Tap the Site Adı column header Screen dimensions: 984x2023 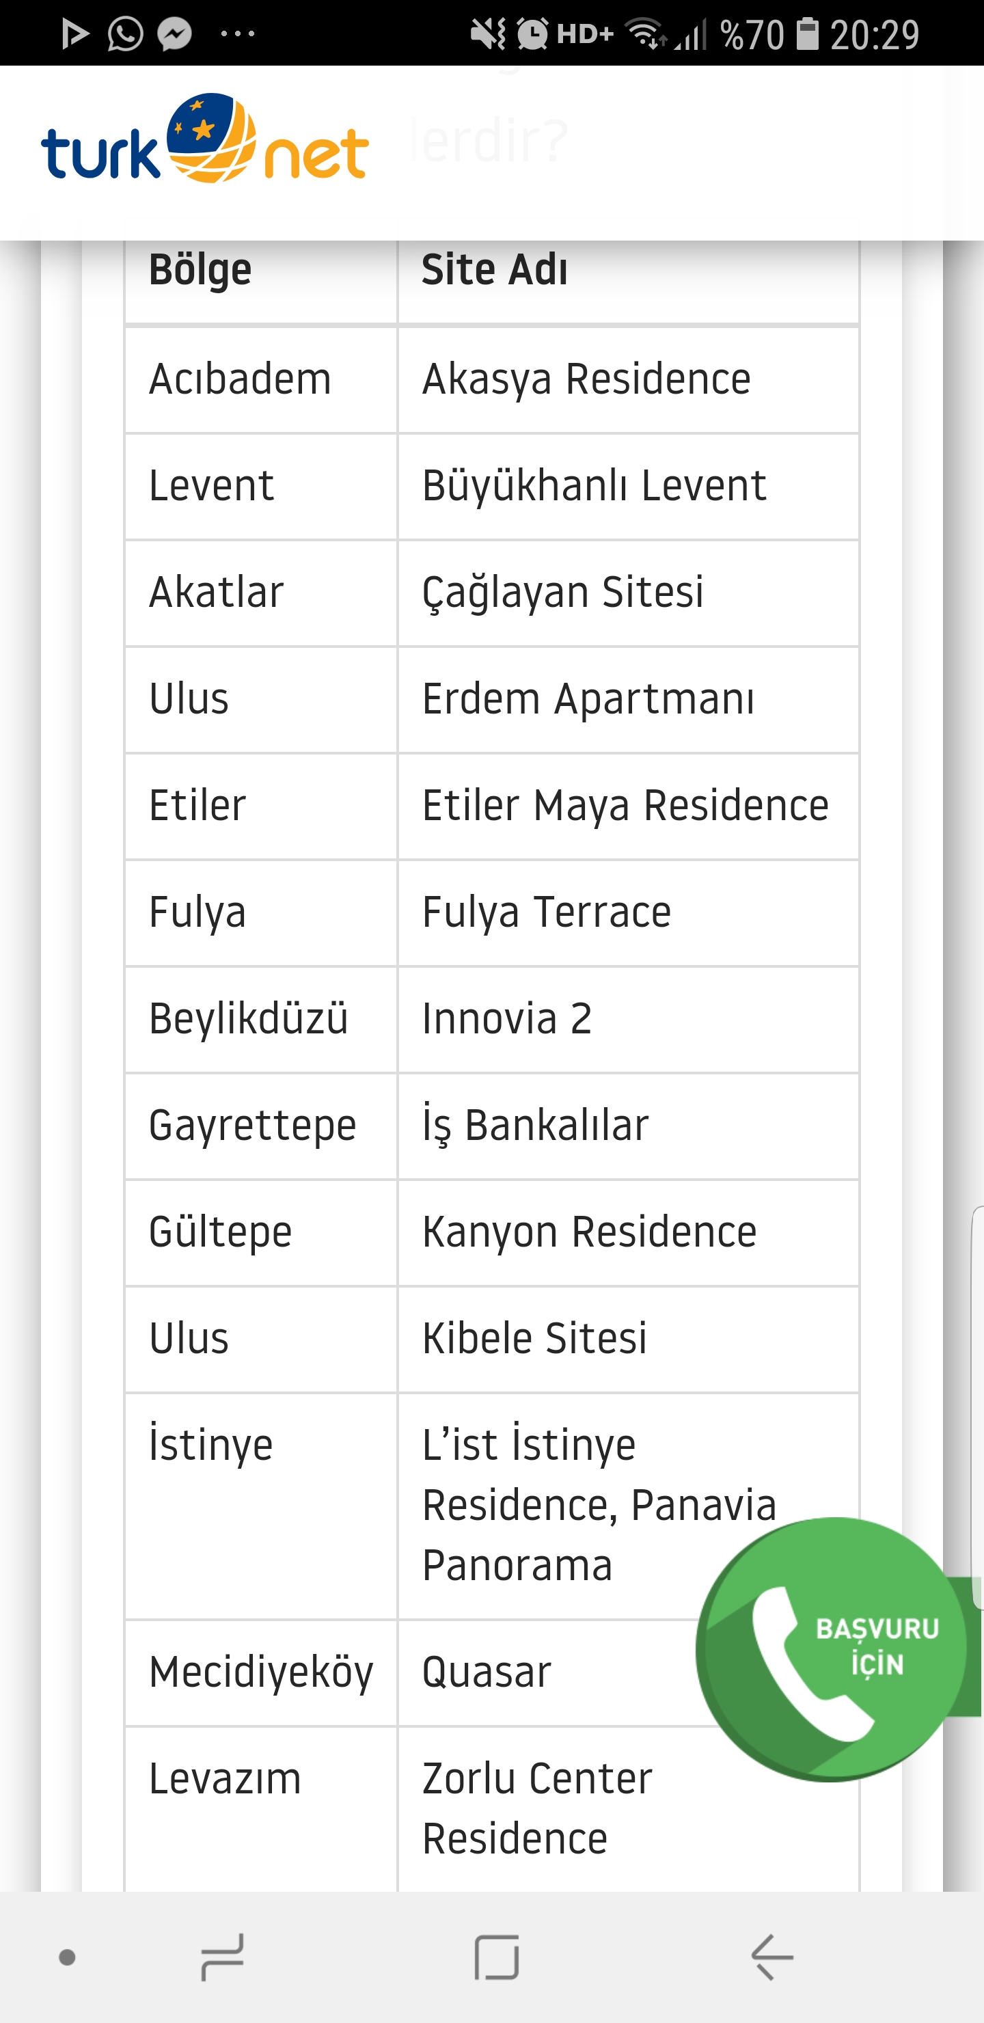(x=495, y=270)
